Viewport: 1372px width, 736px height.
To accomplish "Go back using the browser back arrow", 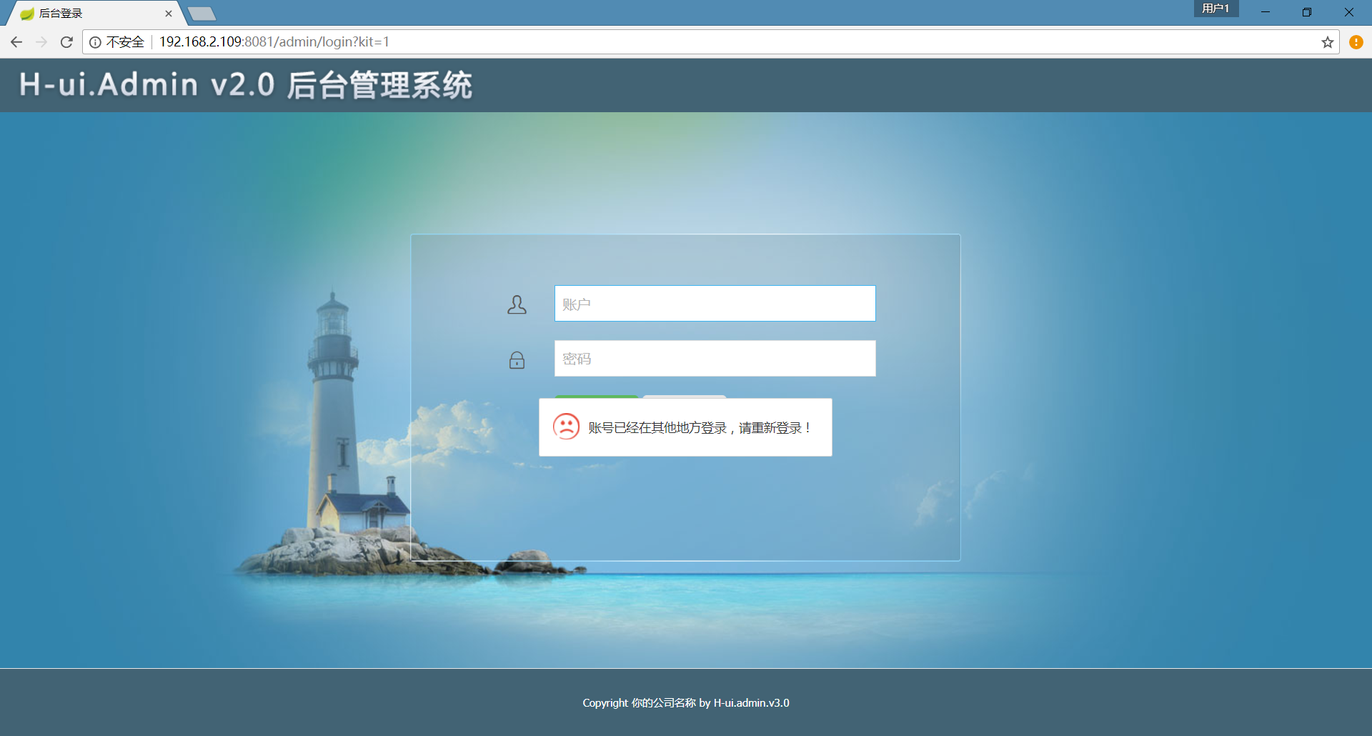I will click(16, 42).
